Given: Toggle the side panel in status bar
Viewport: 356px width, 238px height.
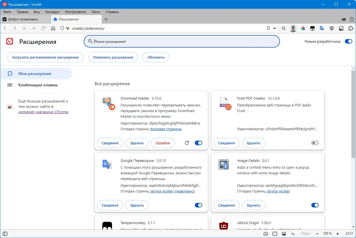Looking at the screenshot, I should tap(5, 234).
